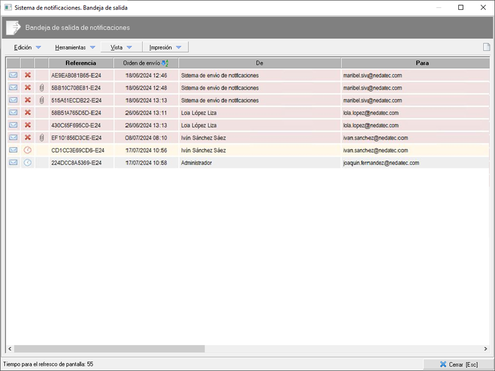This screenshot has height=371, width=495.
Task: Click the paperclip attachment icon on row 515A51ECDB22-E24
Action: point(42,100)
